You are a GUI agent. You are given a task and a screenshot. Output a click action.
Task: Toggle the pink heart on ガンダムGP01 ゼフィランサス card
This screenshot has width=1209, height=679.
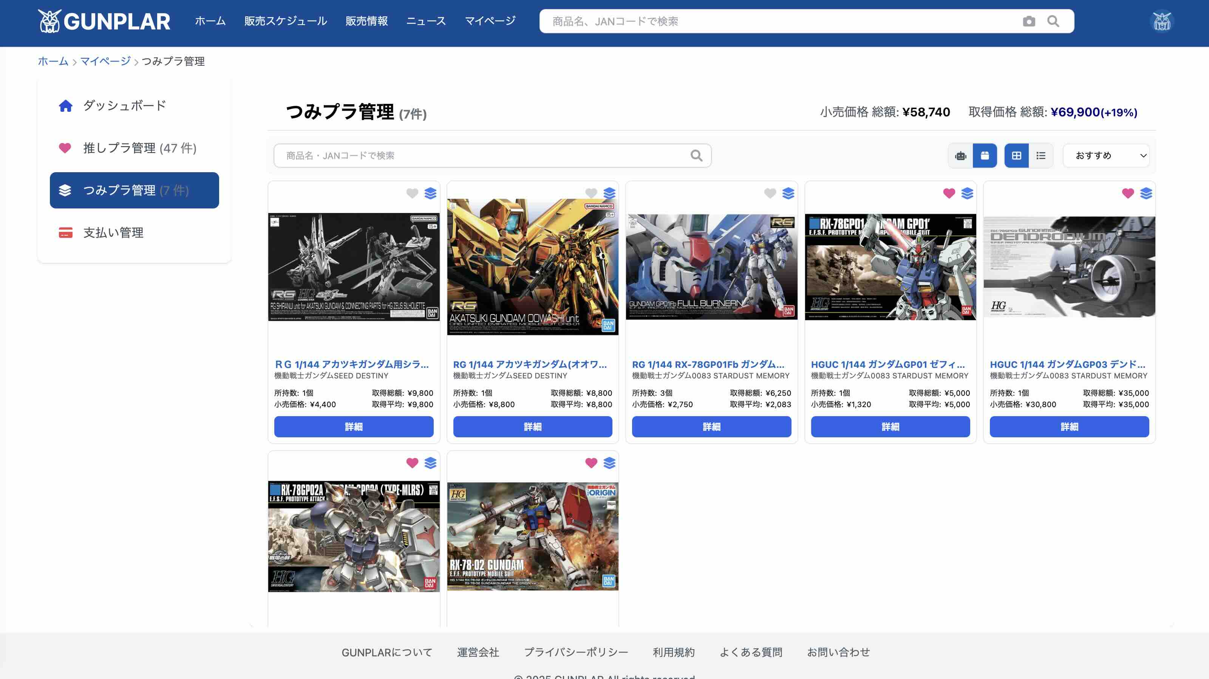949,193
